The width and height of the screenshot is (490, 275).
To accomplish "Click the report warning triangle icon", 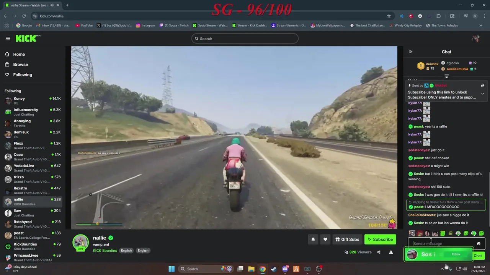I will (391, 252).
